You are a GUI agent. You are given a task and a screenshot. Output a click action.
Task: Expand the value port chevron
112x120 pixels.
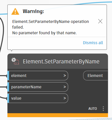click(65, 98)
